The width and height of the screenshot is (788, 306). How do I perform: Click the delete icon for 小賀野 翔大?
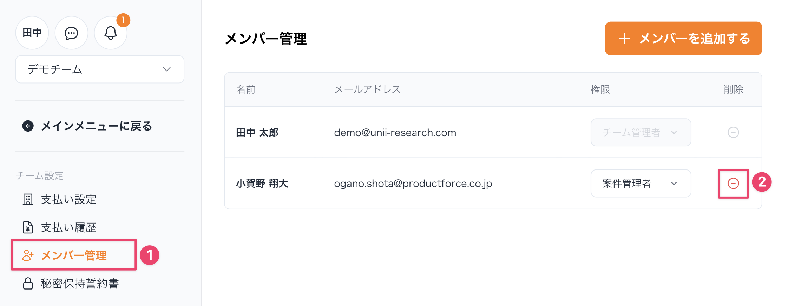point(733,184)
